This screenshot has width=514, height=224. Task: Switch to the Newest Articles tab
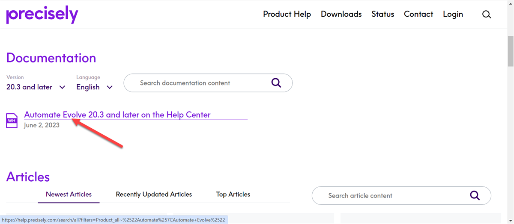(69, 194)
